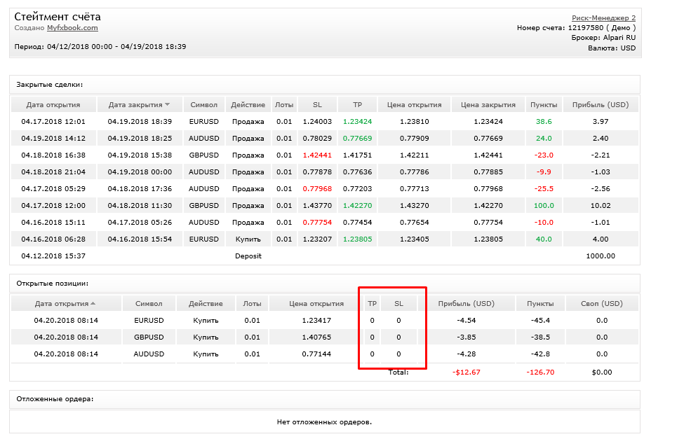Click the sort arrow beside Дата закрытия

[168, 104]
